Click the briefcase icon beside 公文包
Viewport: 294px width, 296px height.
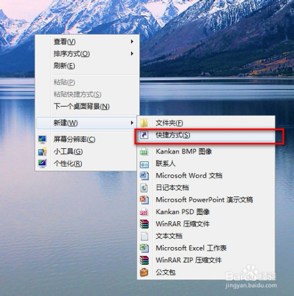pos(144,272)
